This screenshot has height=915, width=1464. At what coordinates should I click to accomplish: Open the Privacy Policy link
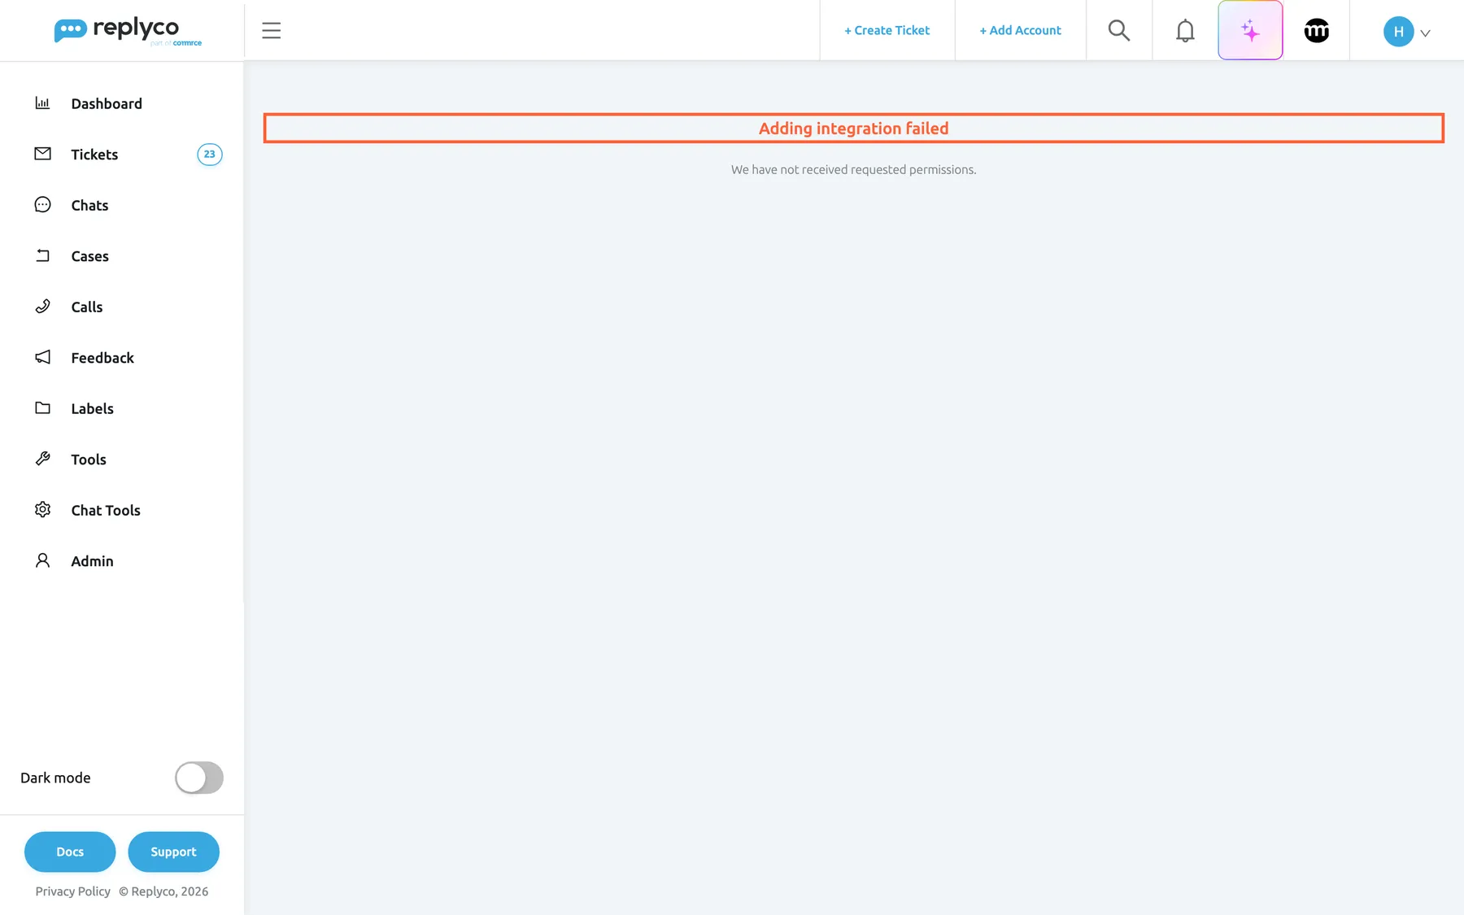tap(72, 891)
